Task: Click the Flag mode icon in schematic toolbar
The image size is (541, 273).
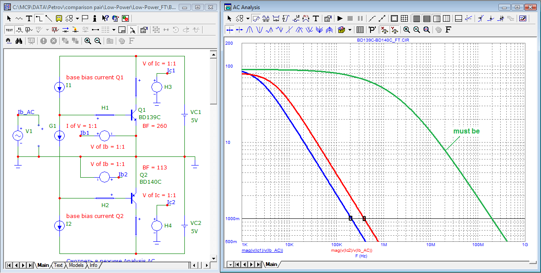Action: tap(85, 18)
